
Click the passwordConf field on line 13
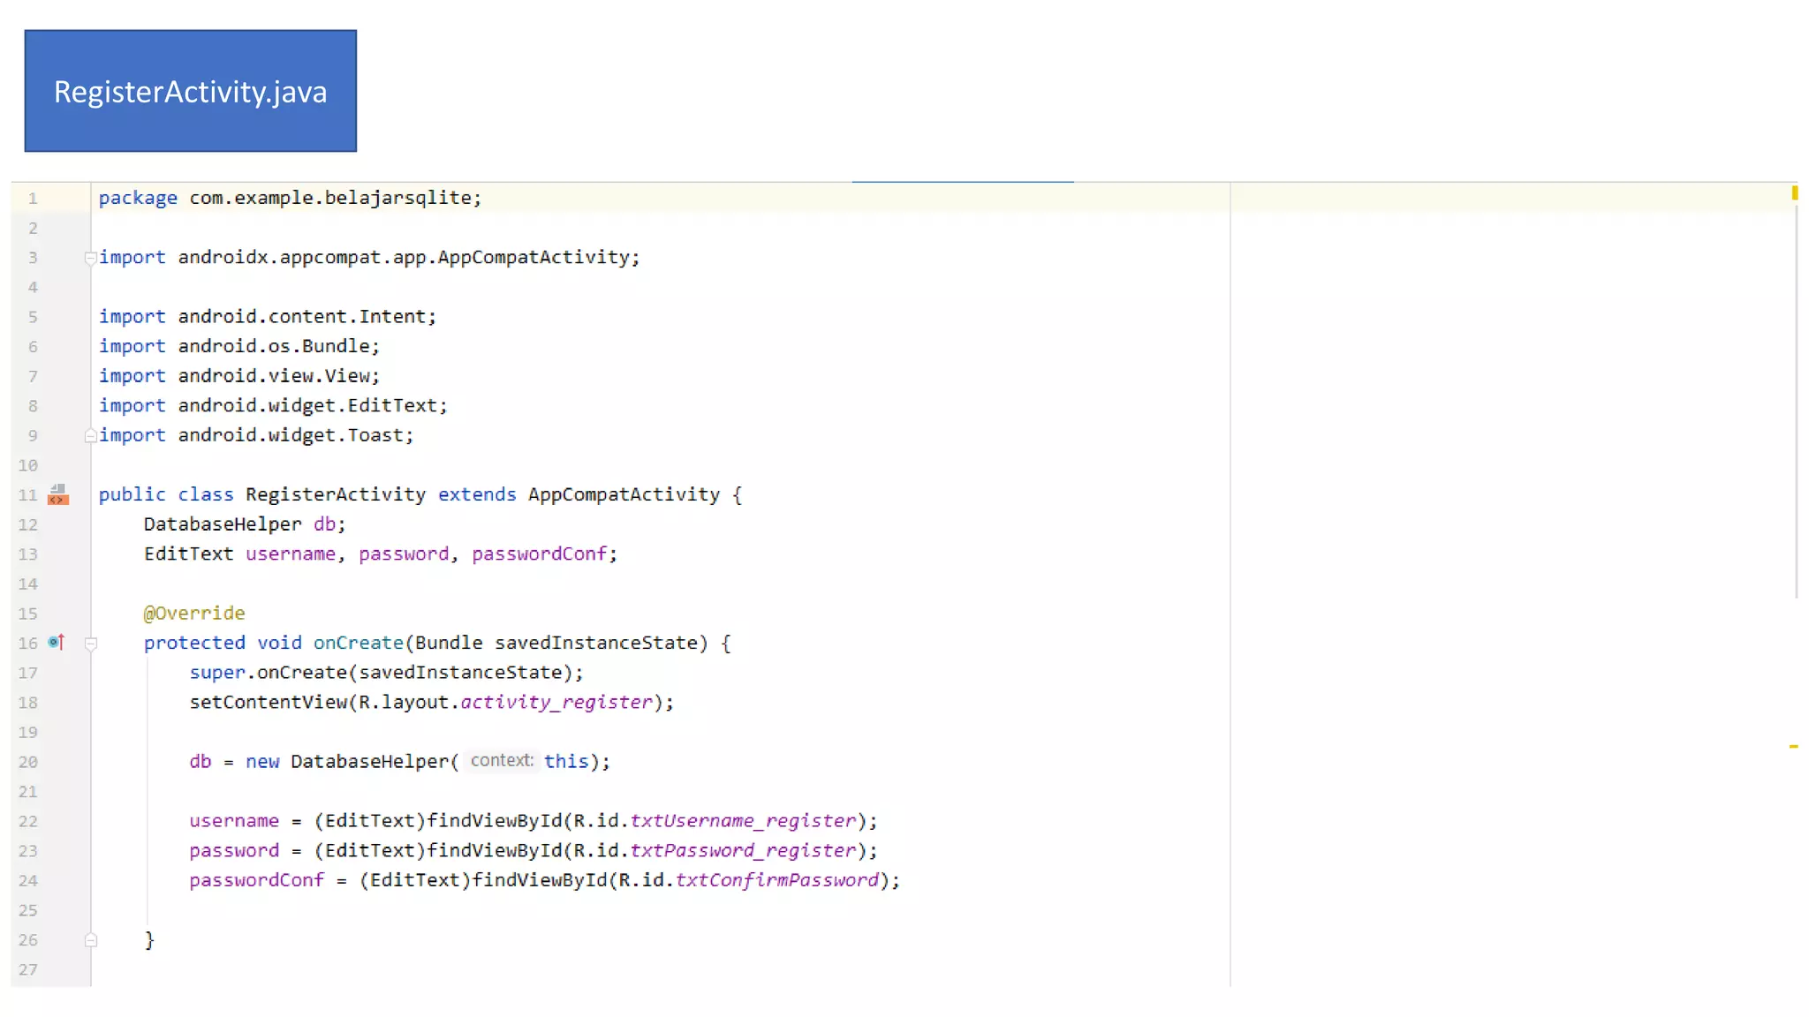(539, 554)
